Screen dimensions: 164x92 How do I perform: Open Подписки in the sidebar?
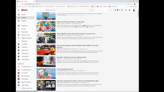coord(25,21)
